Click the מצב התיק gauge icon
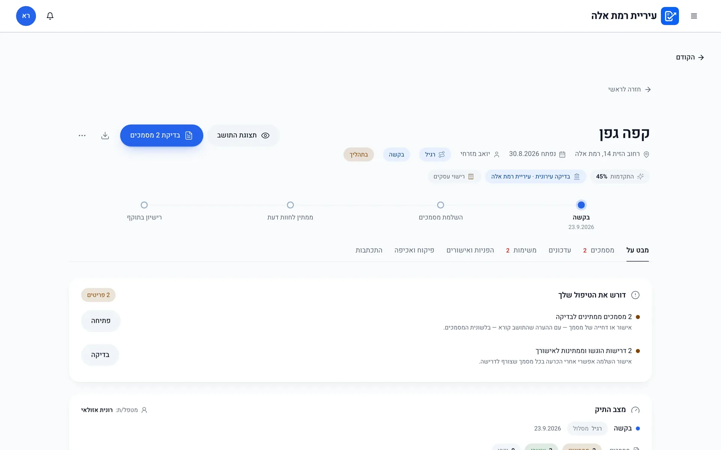The width and height of the screenshot is (721, 450). 635,410
